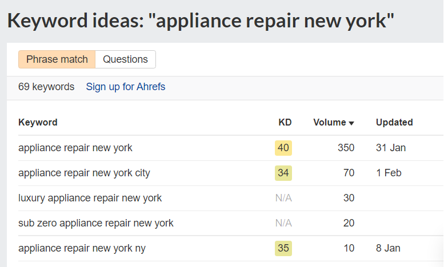Click the KD badge showing 35

[283, 248]
